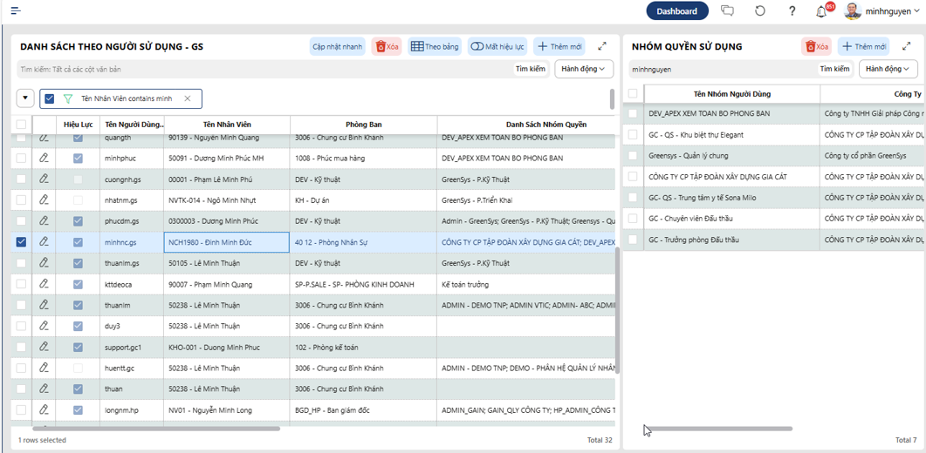Edit the support.gc1 row with pencil icon
Image resolution: width=926 pixels, height=453 pixels.
click(43, 347)
